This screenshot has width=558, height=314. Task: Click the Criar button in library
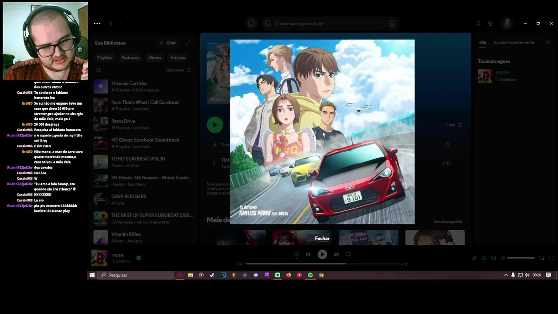pyautogui.click(x=167, y=43)
